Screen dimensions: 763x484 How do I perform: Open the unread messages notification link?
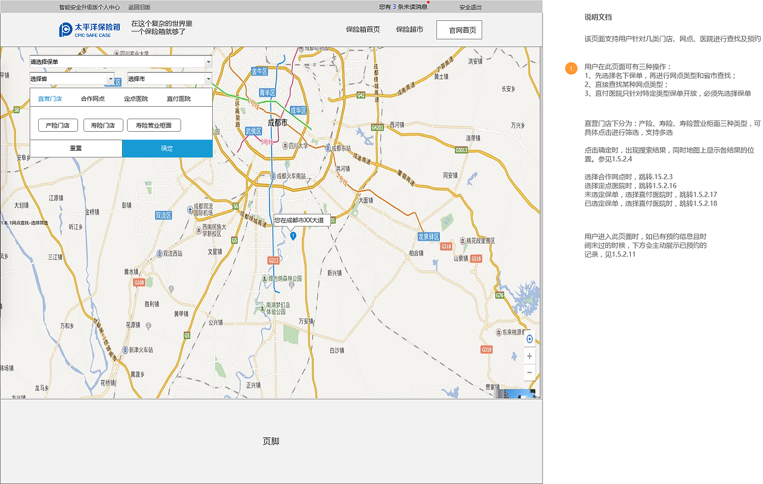tap(404, 7)
